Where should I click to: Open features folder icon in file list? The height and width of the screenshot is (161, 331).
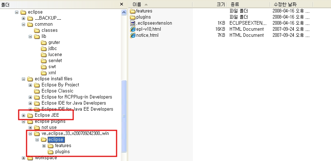coord(133,11)
